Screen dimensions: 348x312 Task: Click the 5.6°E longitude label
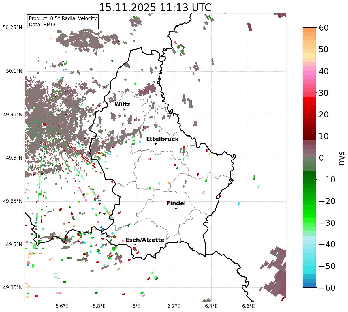tap(62, 306)
